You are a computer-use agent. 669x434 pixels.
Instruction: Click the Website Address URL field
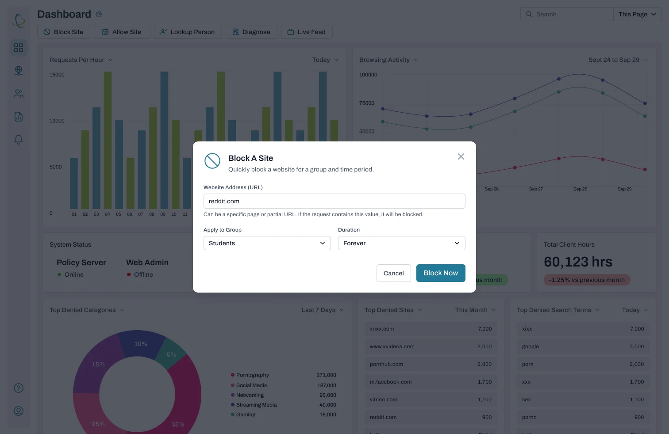click(x=334, y=201)
